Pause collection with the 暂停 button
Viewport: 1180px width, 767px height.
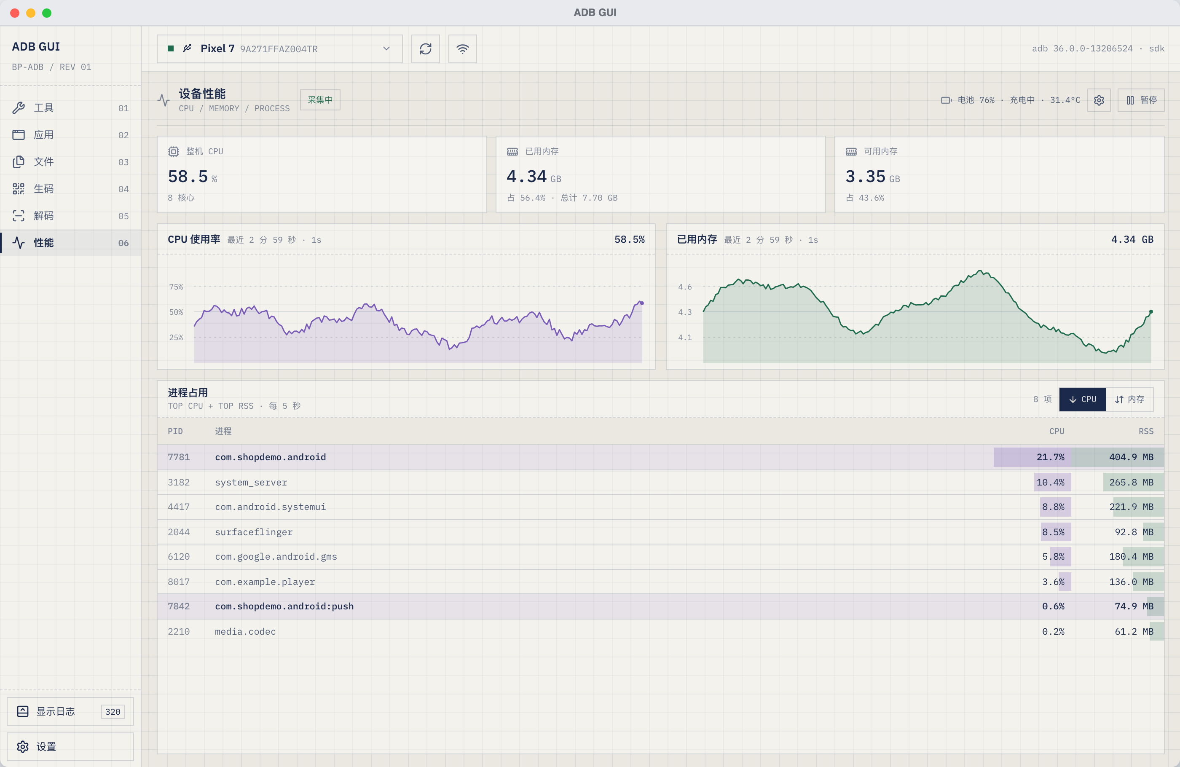point(1141,100)
